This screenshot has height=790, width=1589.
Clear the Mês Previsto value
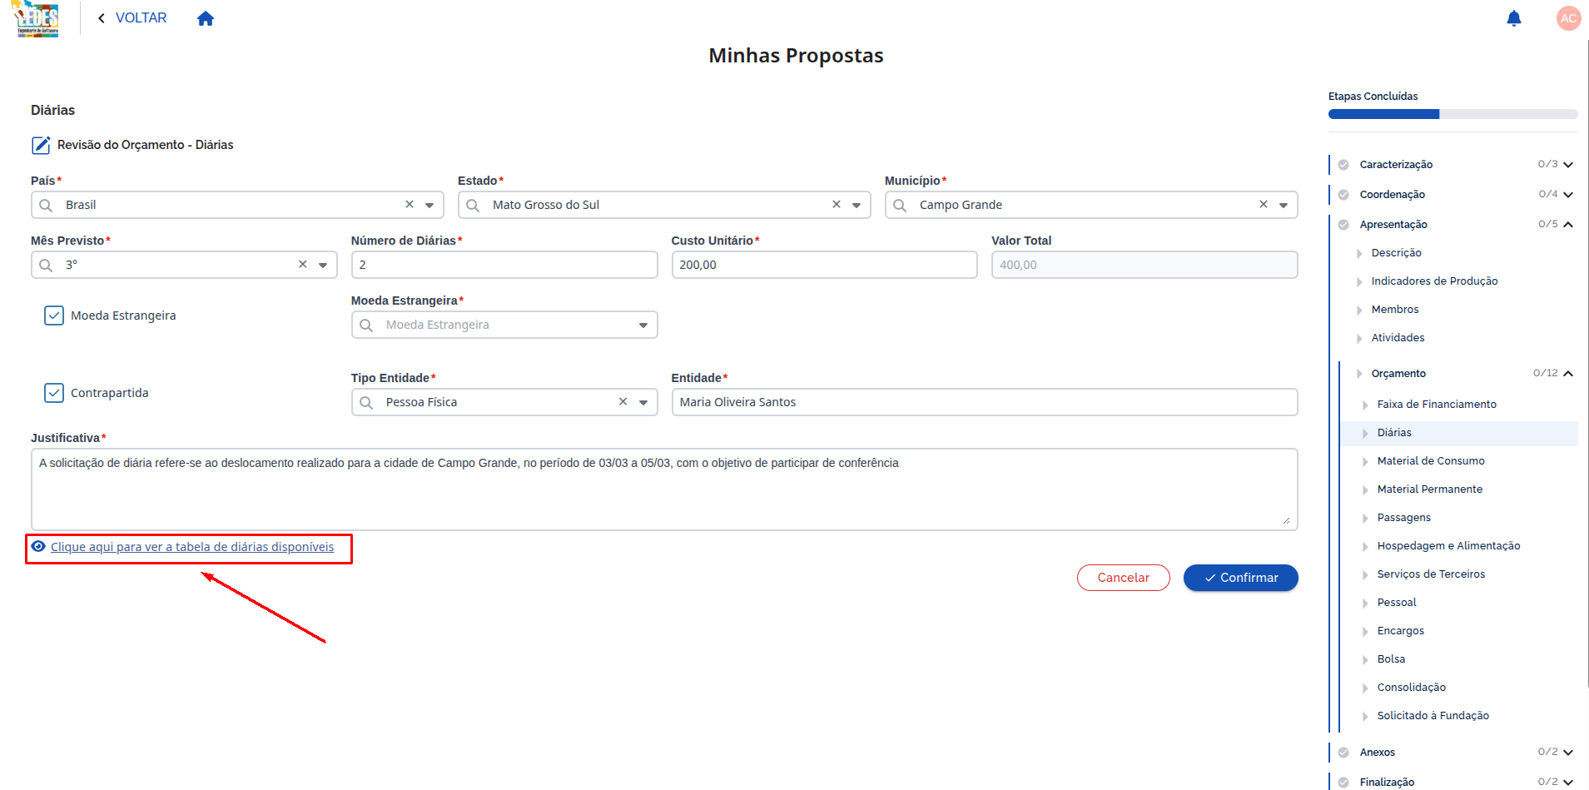coord(303,264)
